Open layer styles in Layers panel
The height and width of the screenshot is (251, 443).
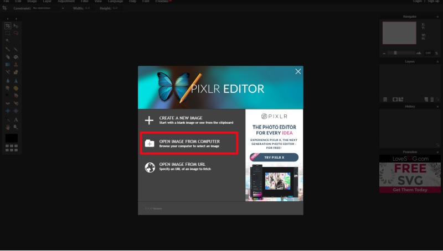tap(401, 100)
